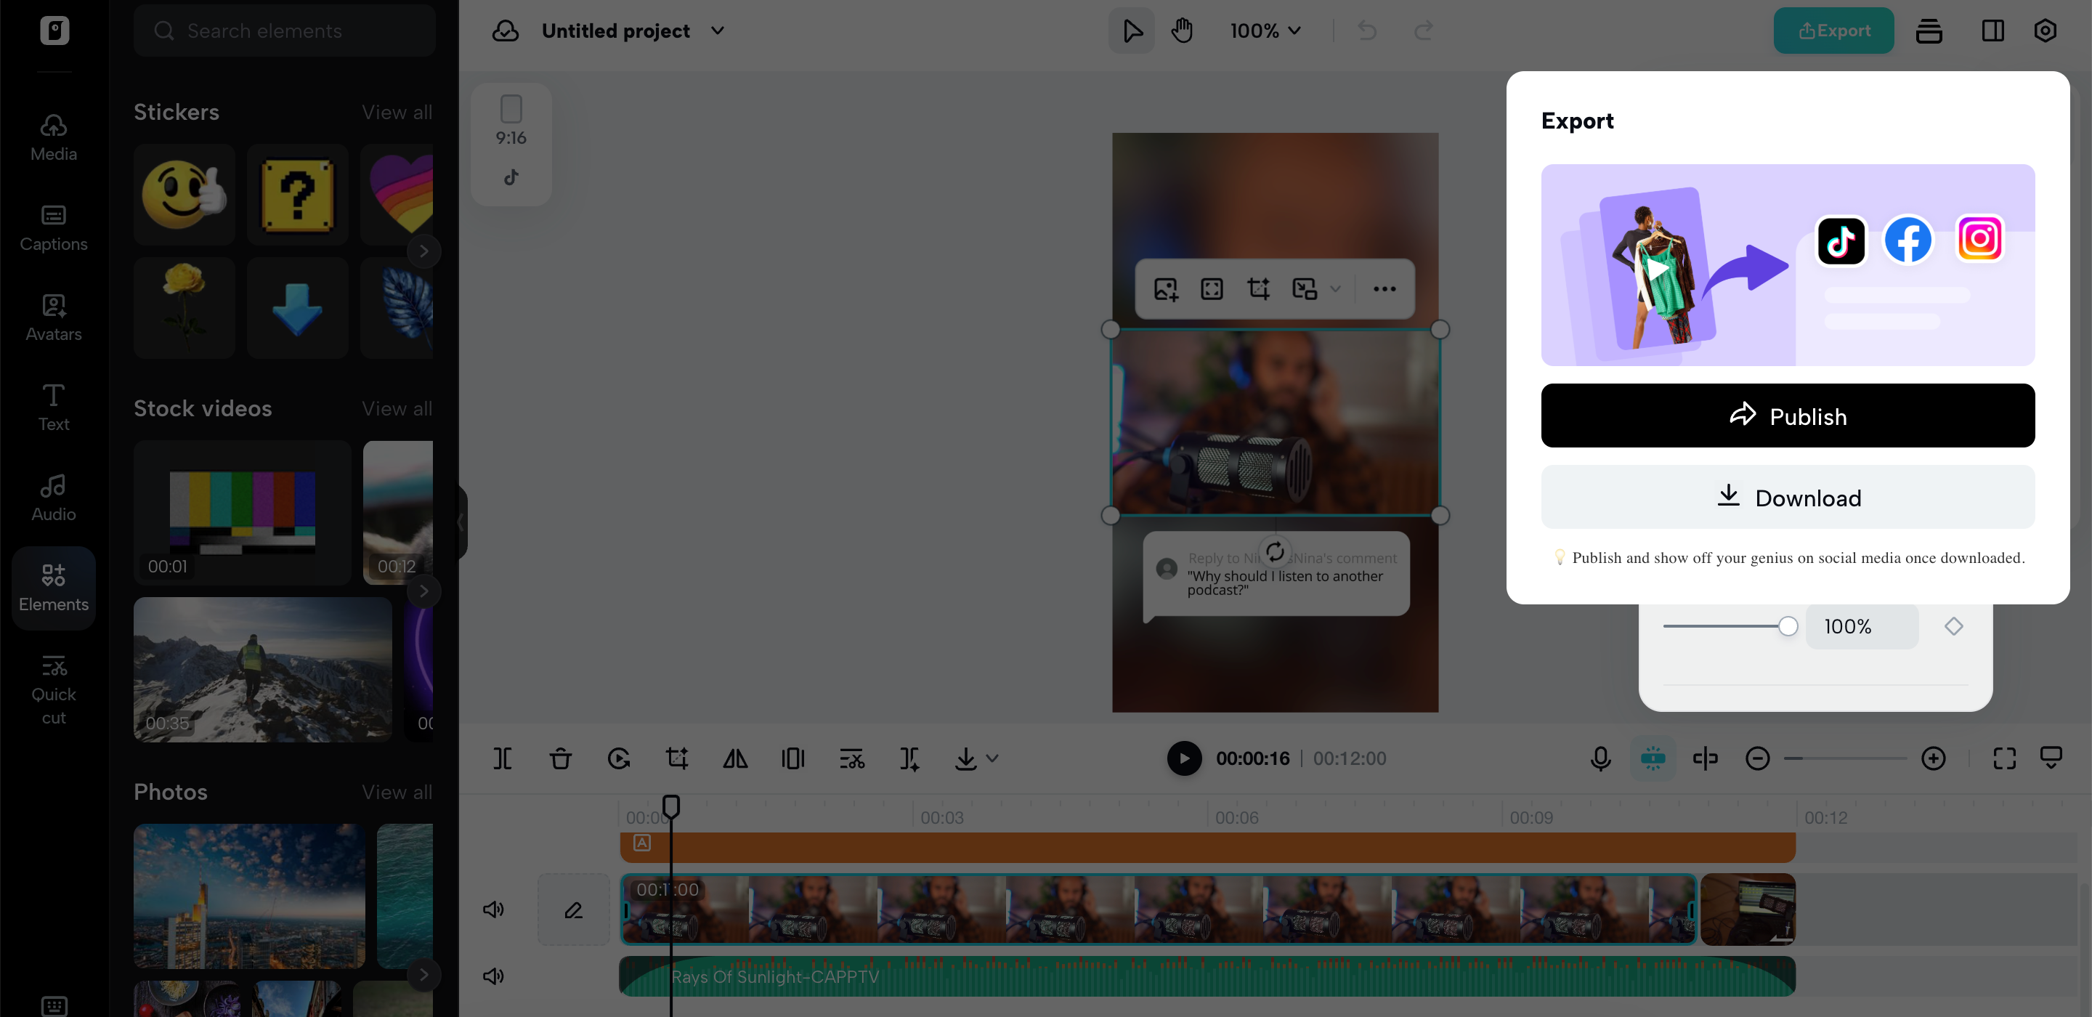Viewport: 2092px width, 1017px height.
Task: Expand the replace media dropdown chevron
Action: (x=1335, y=288)
